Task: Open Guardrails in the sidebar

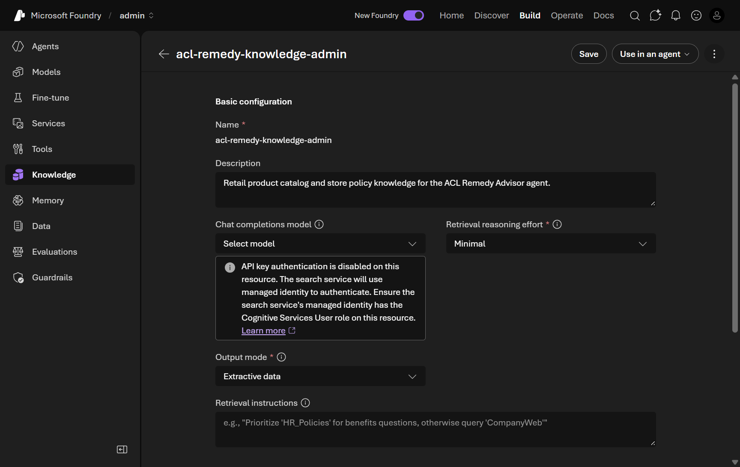Action: click(70, 277)
